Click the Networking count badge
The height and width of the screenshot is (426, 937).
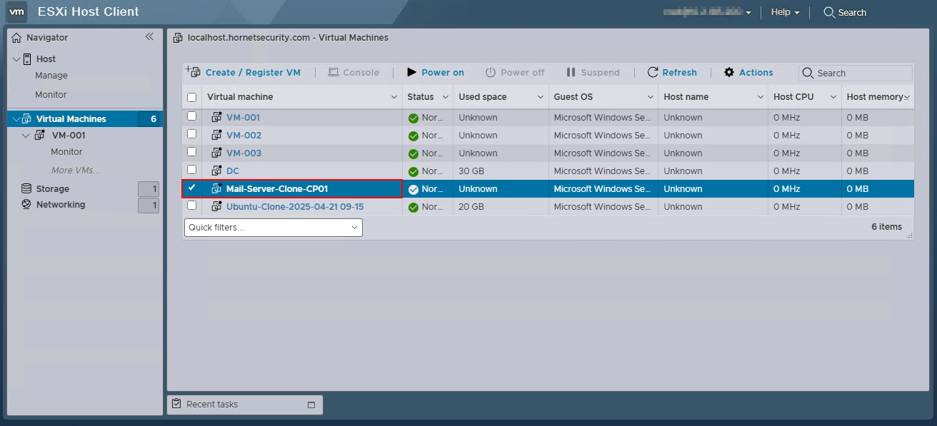[x=148, y=206]
